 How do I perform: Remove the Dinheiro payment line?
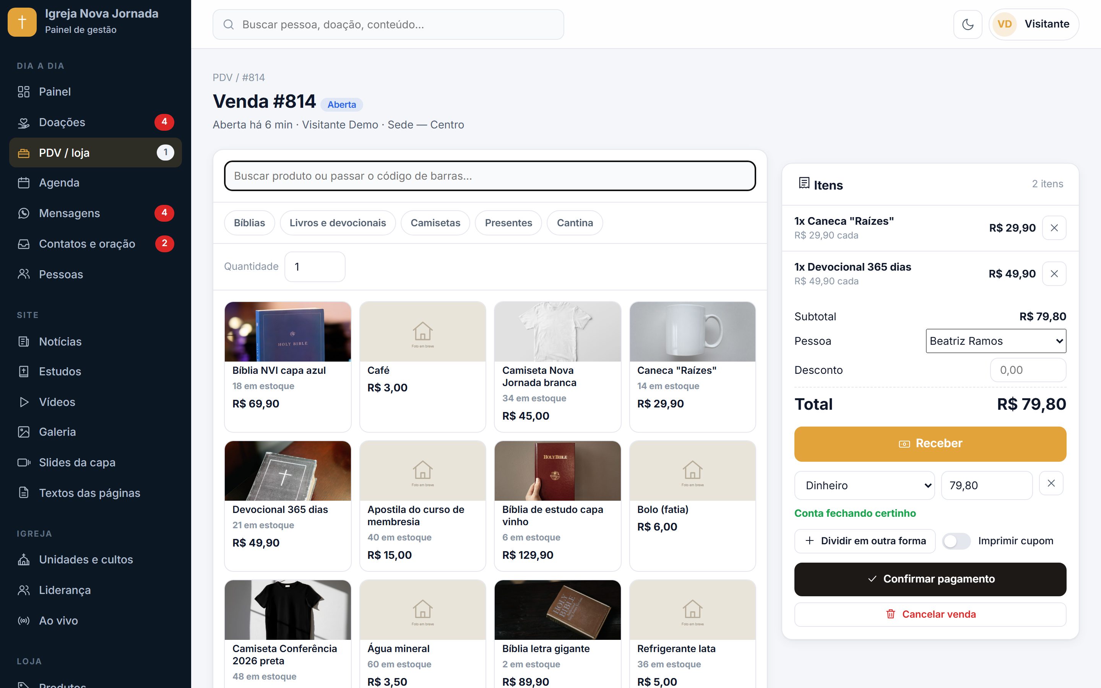[1051, 483]
